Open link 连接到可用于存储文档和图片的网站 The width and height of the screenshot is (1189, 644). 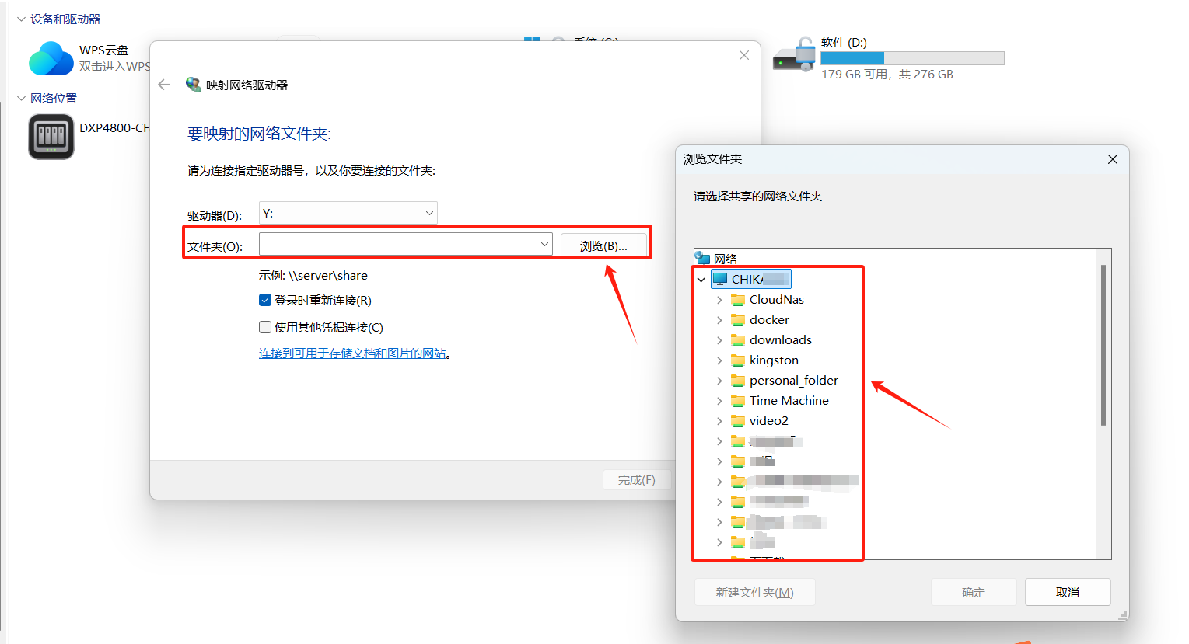pyautogui.click(x=352, y=353)
